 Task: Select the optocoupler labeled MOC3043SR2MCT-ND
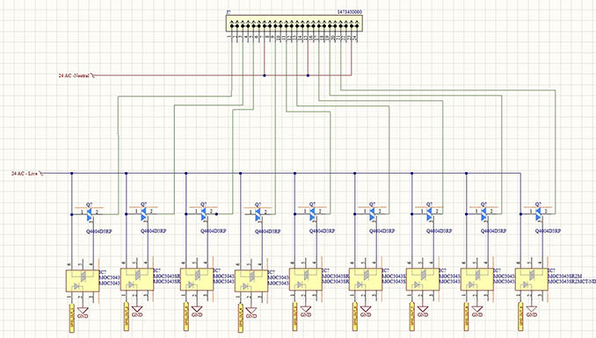(x=531, y=279)
